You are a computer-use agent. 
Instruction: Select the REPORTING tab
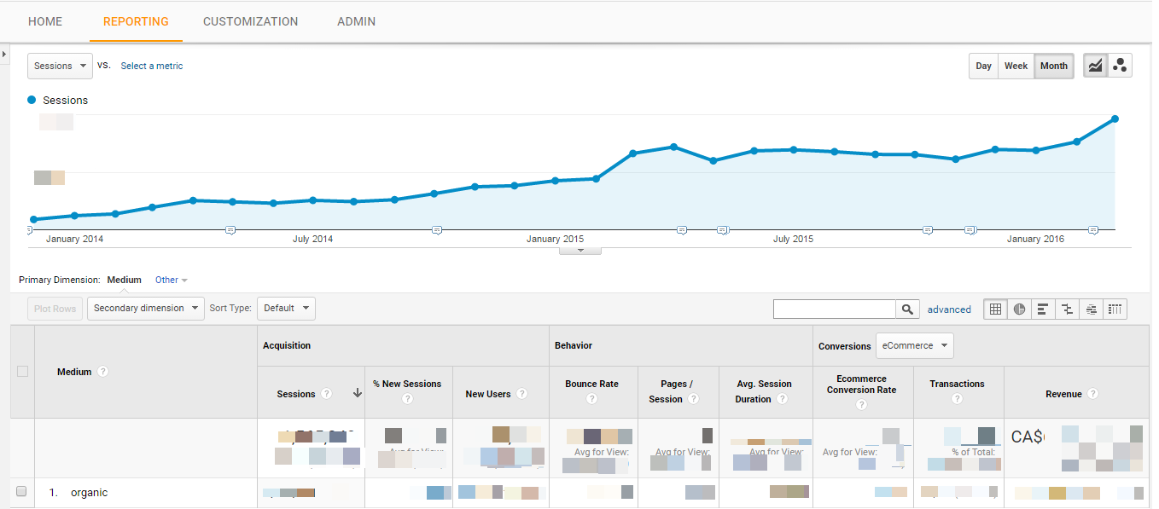click(x=136, y=21)
